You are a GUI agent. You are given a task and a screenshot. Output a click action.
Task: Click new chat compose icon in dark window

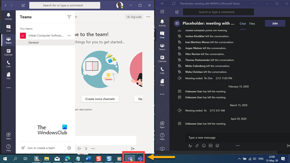[177, 12]
